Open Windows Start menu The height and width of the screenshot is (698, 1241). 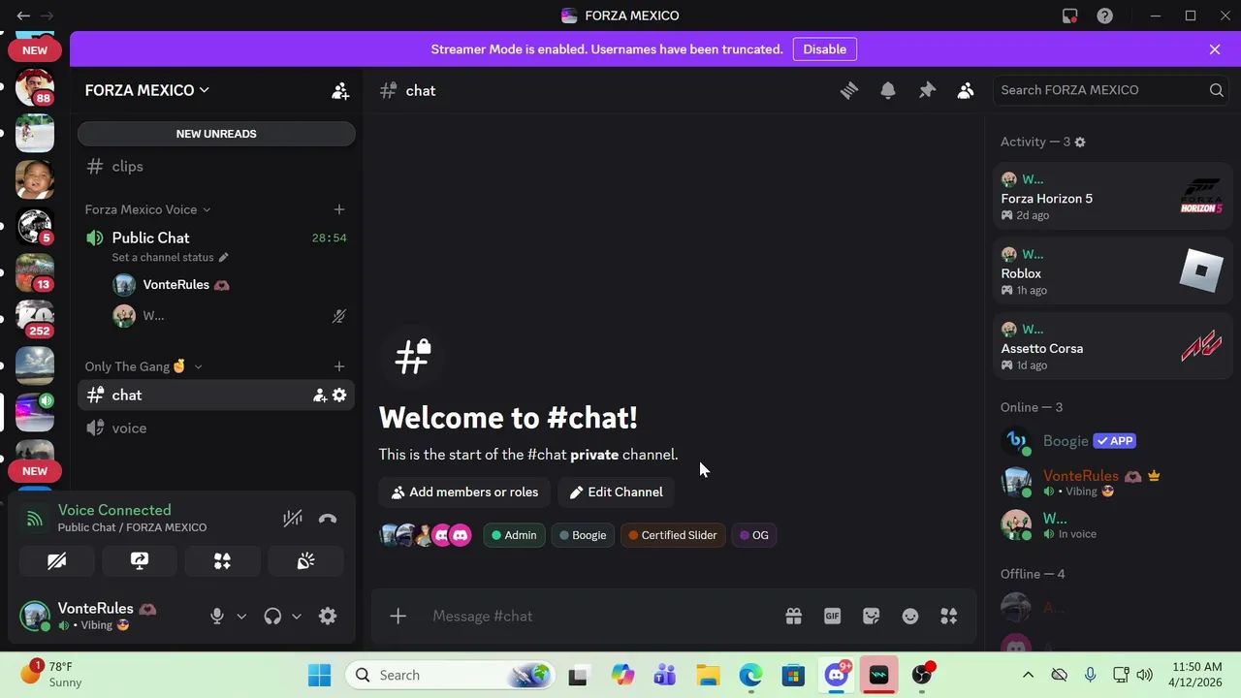coord(319,675)
